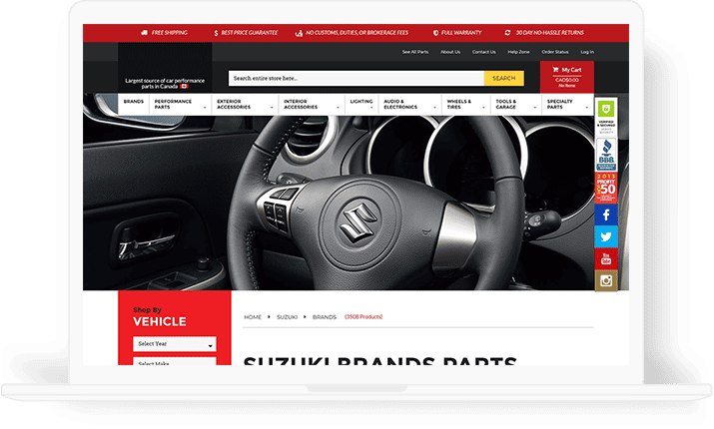Image resolution: width=714 pixels, height=429 pixels.
Task: Expand the Wheels & Tires menu
Action: pos(464,105)
